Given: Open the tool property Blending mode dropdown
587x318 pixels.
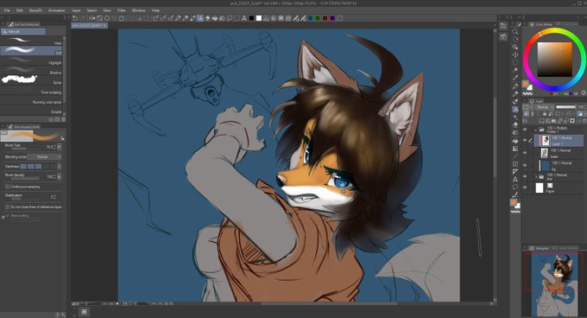Looking at the screenshot, I should 44,156.
